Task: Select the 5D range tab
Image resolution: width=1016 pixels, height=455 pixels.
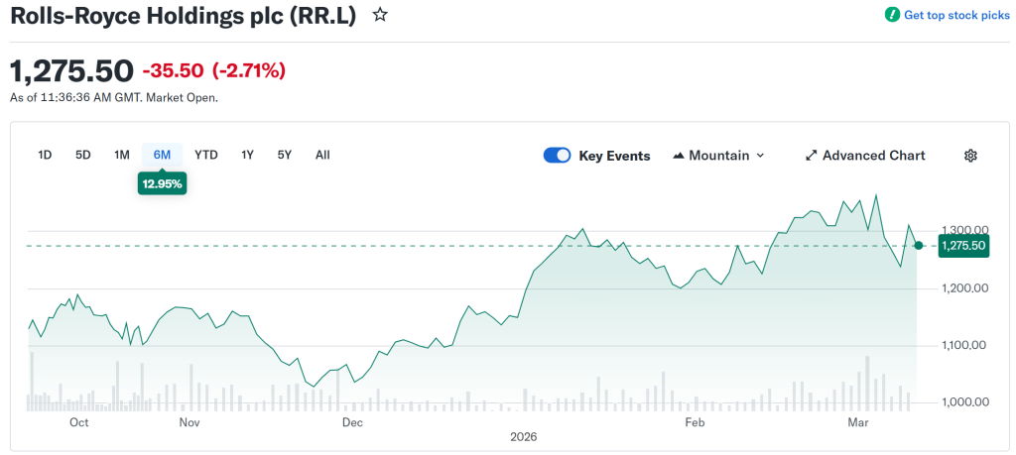Action: [x=83, y=155]
